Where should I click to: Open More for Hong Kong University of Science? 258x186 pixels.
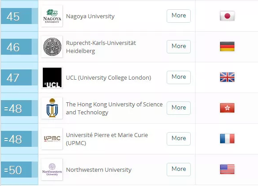(179, 108)
